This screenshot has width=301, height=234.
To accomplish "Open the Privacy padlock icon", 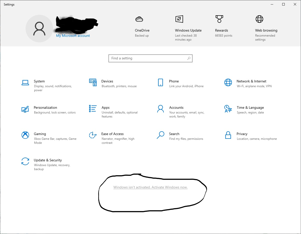I will pyautogui.click(x=228, y=135).
